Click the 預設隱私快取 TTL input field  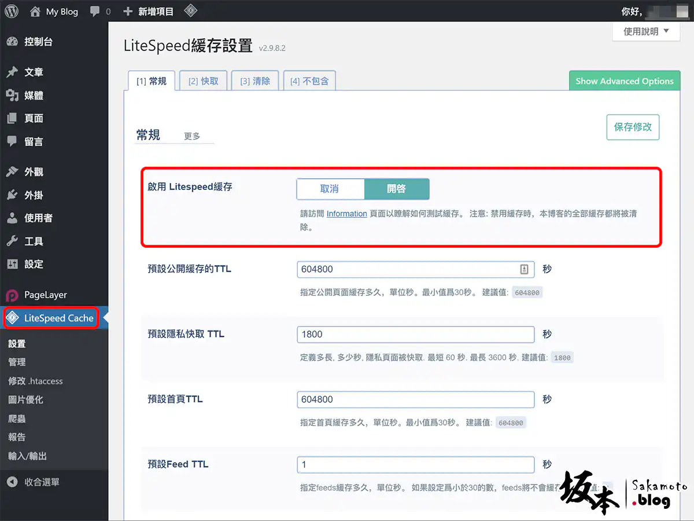(415, 334)
